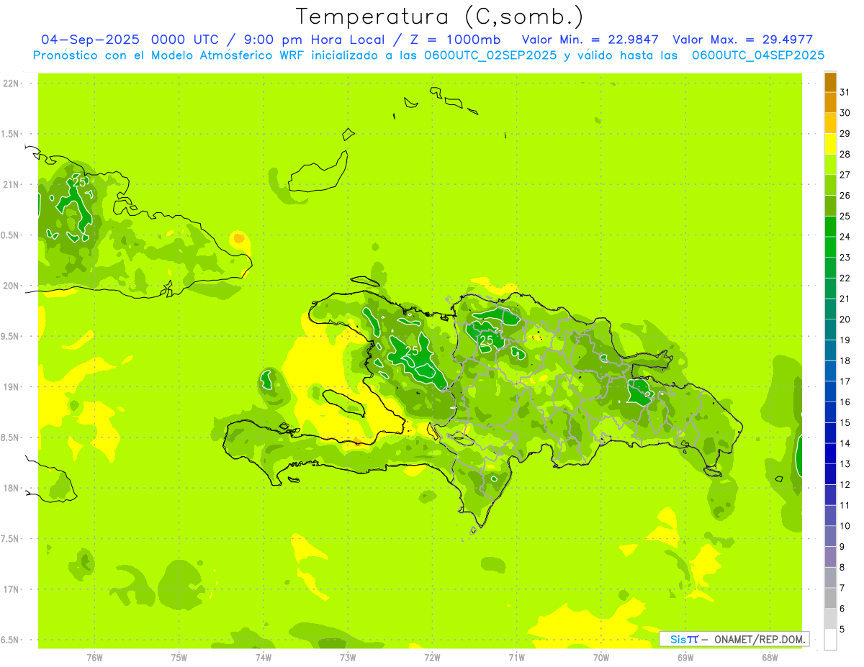Click the gray swatch between 6 and 7

(830, 599)
